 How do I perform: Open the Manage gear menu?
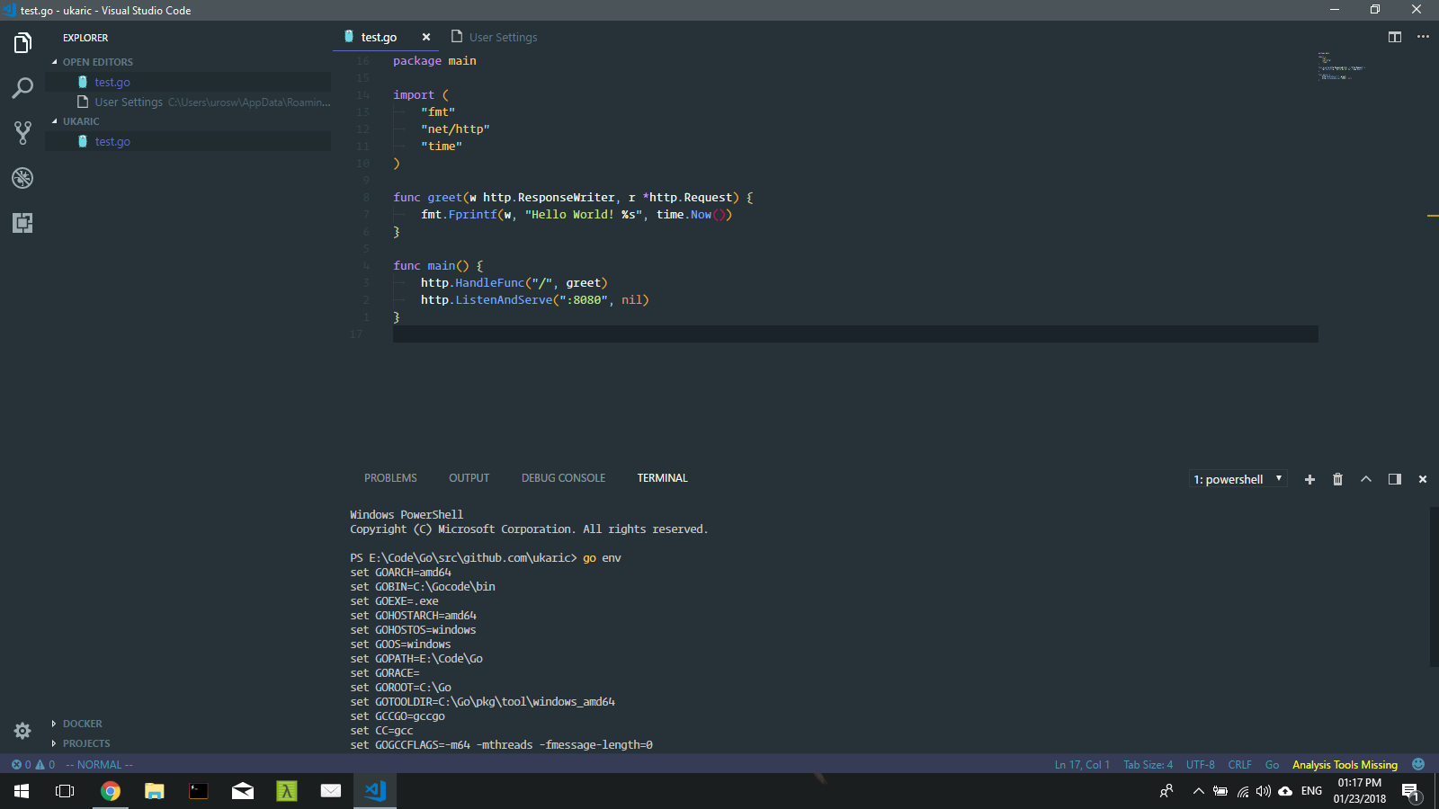22,730
